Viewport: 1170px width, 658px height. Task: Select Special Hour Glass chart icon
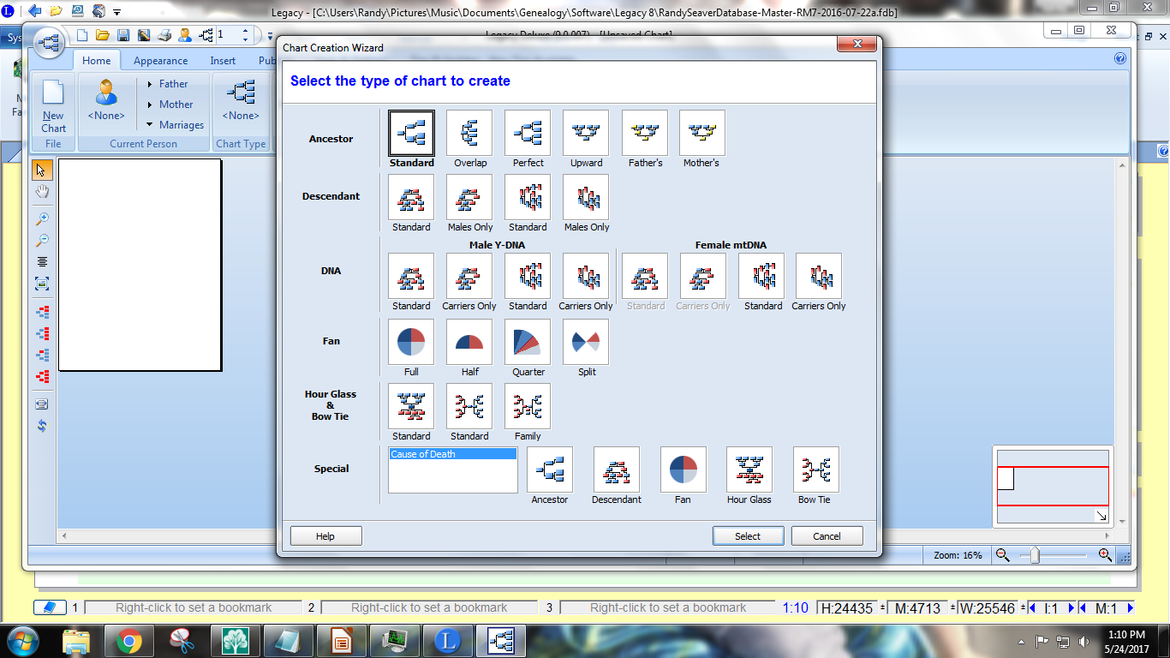(x=749, y=470)
